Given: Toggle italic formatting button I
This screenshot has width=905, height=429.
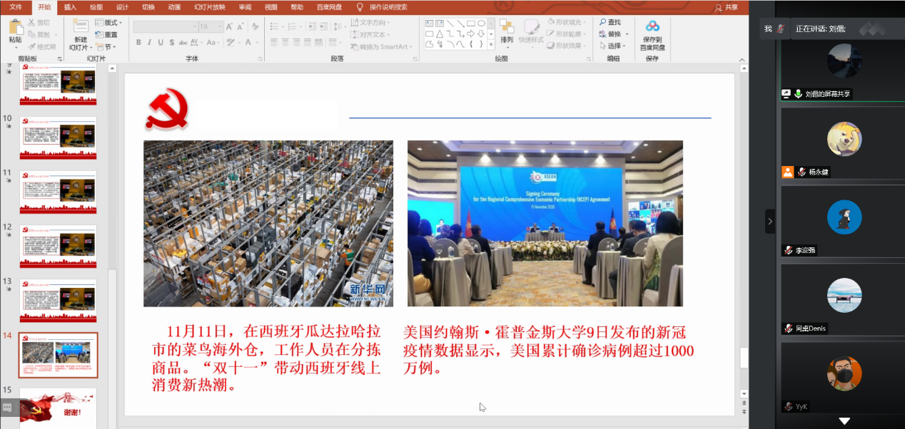Looking at the screenshot, I should (x=148, y=43).
